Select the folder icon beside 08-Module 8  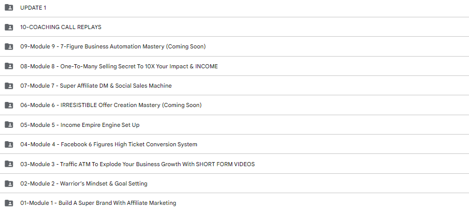point(9,66)
